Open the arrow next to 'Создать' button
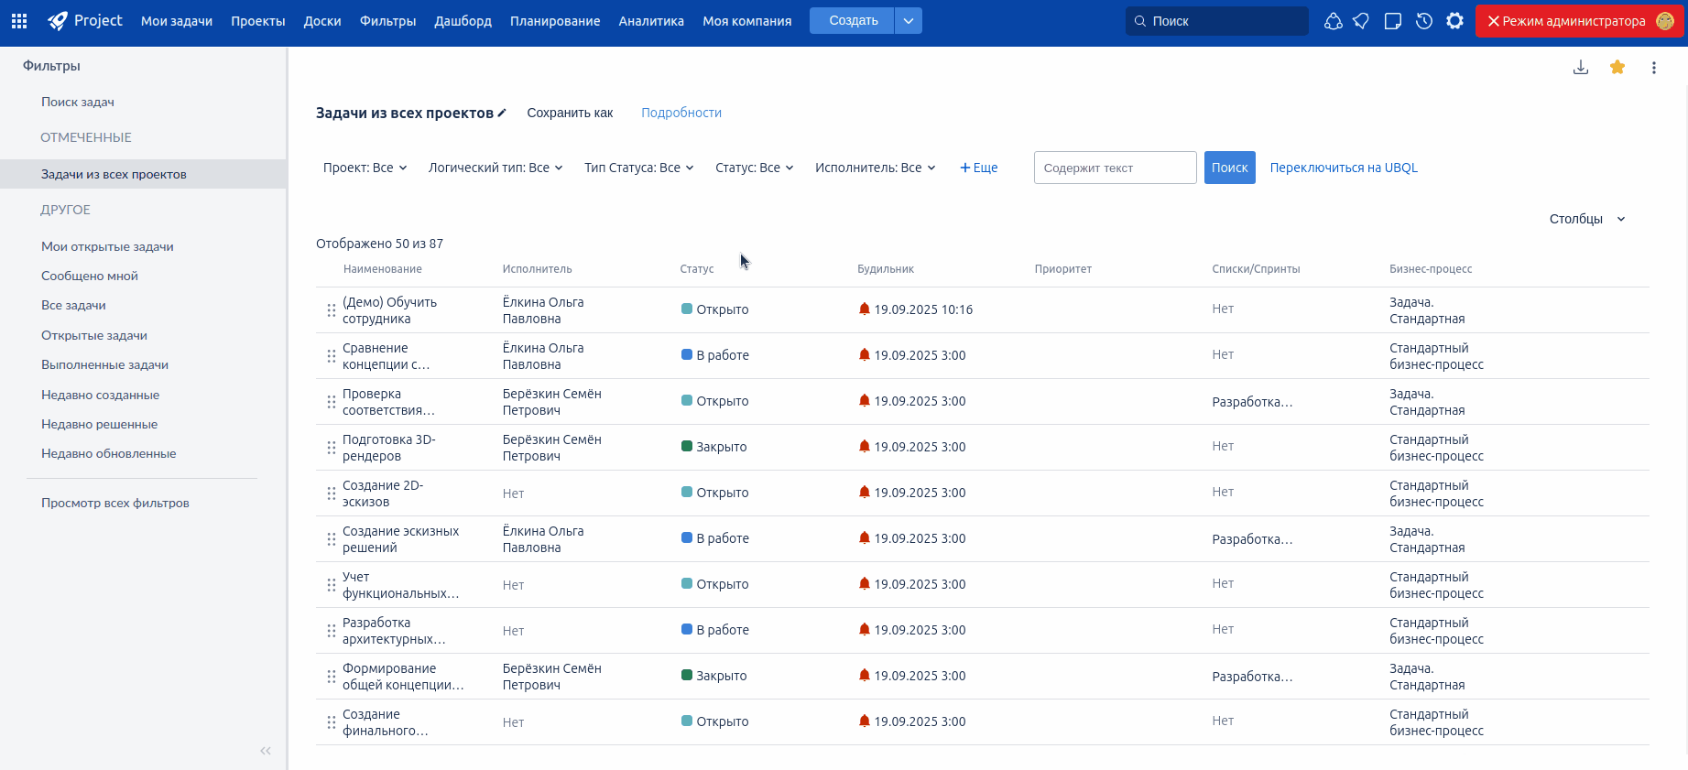Image resolution: width=1688 pixels, height=770 pixels. tap(908, 21)
